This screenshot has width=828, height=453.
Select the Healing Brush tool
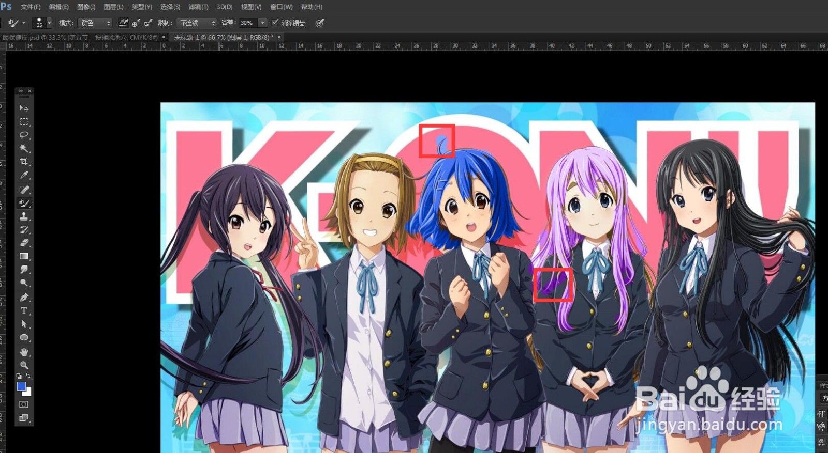tap(24, 190)
